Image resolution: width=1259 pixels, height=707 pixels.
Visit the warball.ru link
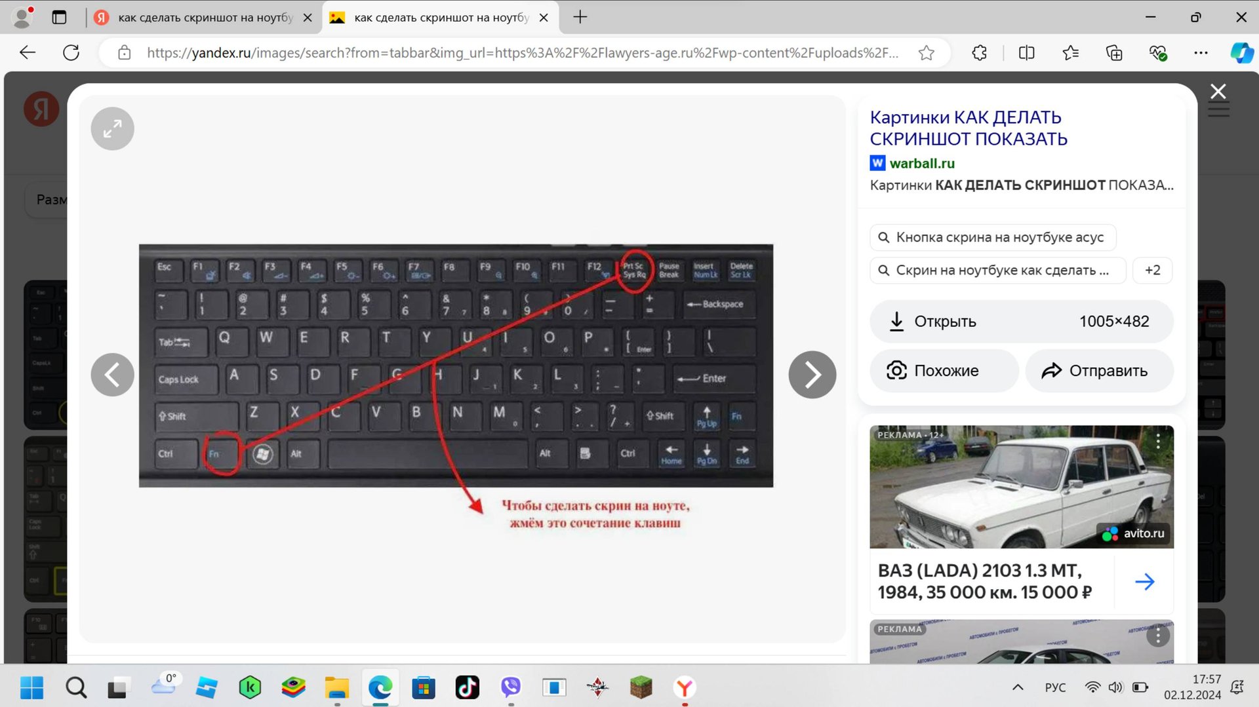(922, 163)
